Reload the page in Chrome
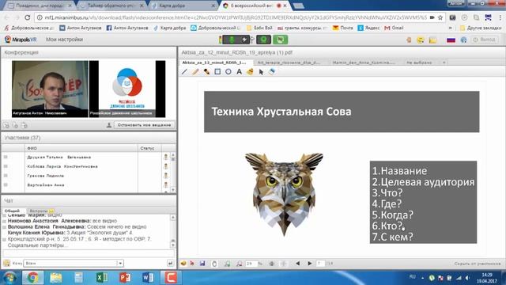 [27, 17]
